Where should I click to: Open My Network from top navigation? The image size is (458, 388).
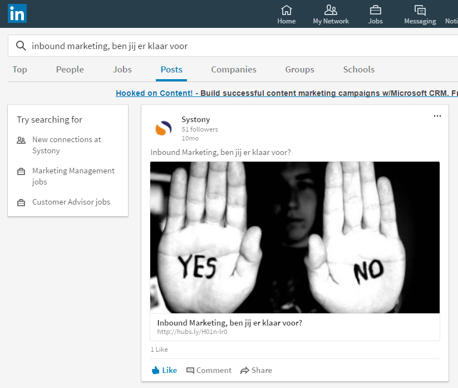point(331,14)
